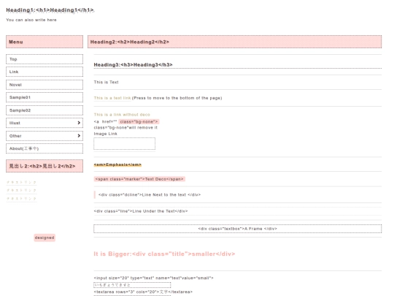The height and width of the screenshot is (296, 394).
Task: Click 'This is a link without deco'
Action: pyautogui.click(x=122, y=115)
